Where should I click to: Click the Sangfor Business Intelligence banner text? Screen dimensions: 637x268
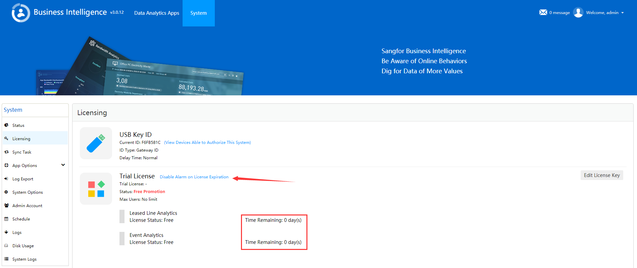click(x=424, y=51)
